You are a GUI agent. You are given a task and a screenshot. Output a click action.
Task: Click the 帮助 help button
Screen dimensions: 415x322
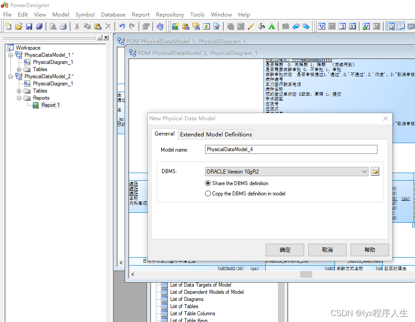(370, 250)
